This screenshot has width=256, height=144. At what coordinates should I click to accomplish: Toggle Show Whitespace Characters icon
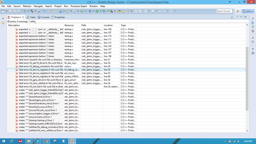[x=140, y=11]
